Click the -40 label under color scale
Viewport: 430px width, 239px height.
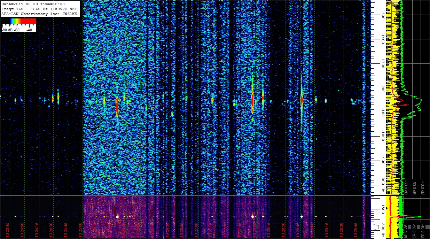(x=29, y=30)
